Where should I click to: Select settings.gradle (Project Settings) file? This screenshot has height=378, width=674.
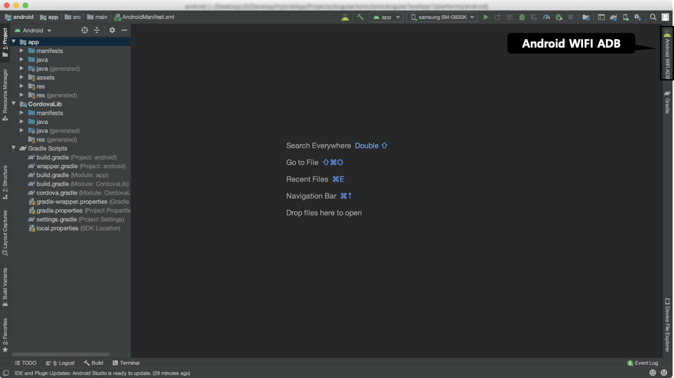76,219
